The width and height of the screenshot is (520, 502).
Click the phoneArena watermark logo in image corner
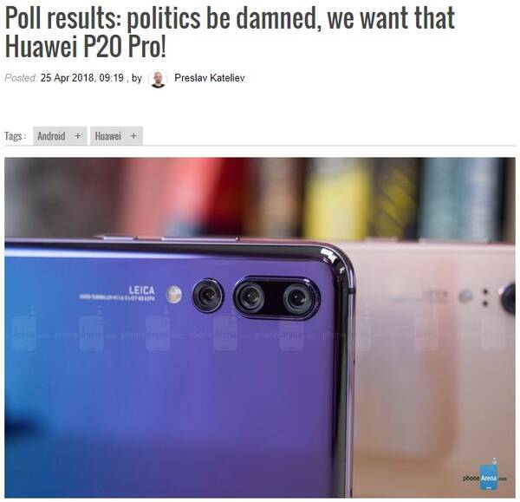[485, 477]
